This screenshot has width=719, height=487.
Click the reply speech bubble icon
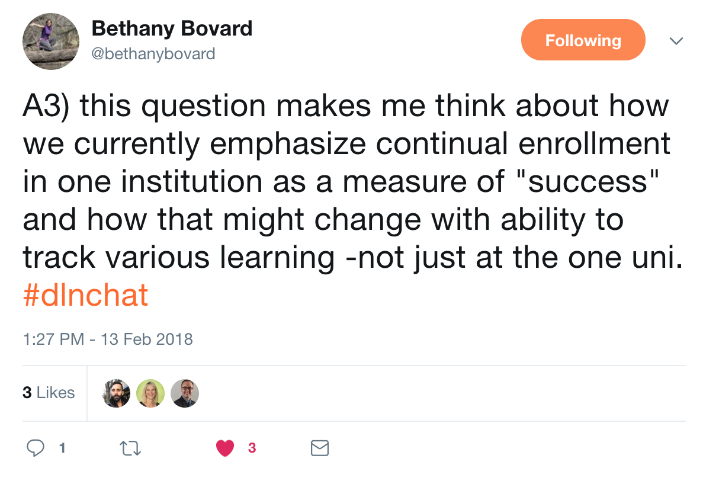36,448
